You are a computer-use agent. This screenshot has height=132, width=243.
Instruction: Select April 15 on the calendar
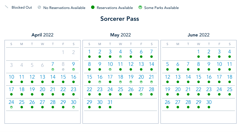[x=63, y=77]
